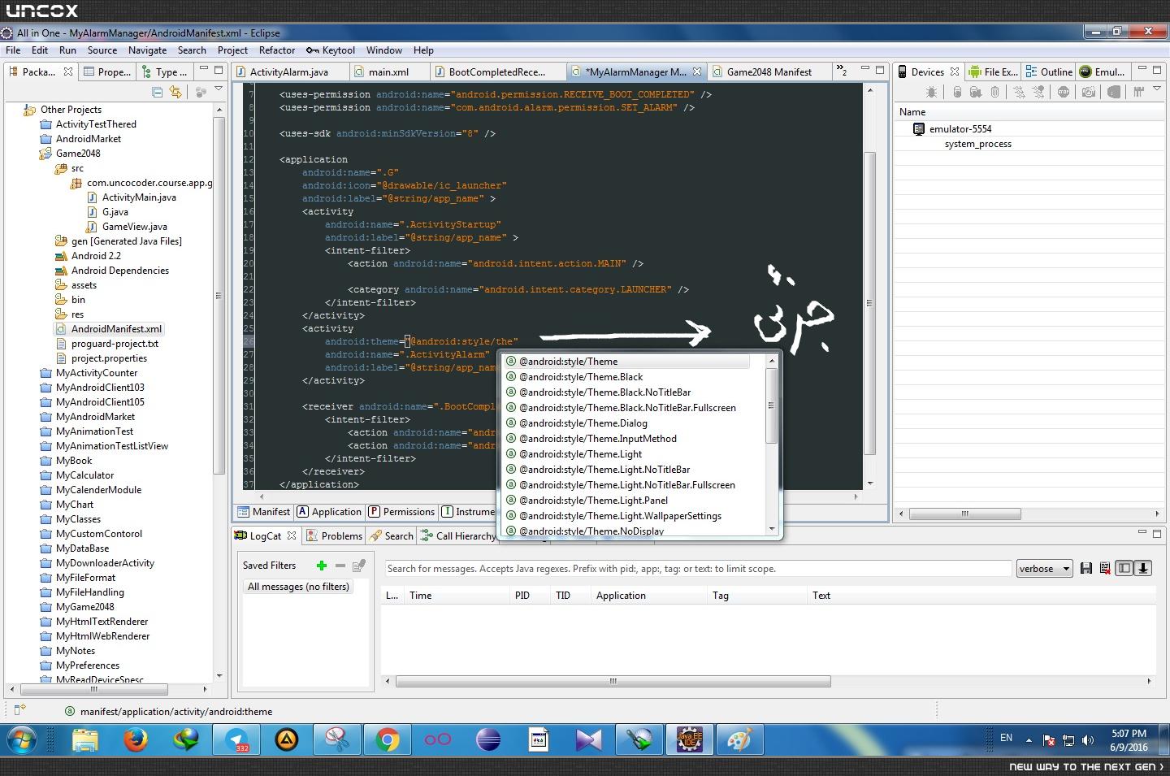Select system_process in Devices list
This screenshot has width=1170, height=776.
[977, 144]
